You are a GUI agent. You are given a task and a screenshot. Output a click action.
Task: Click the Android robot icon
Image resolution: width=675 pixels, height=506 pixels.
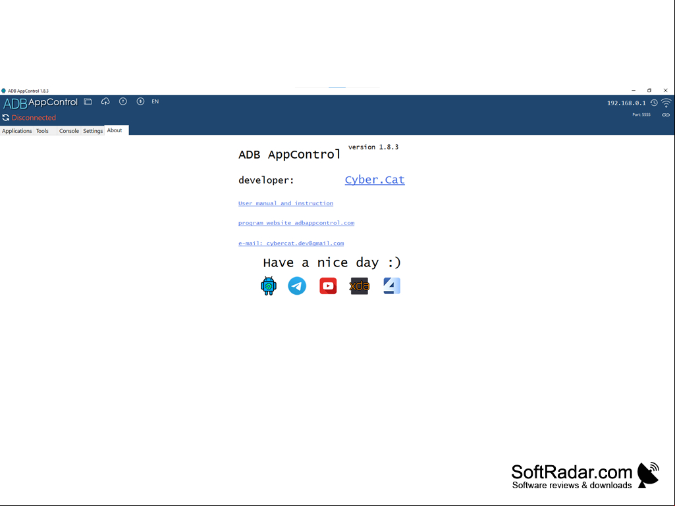pyautogui.click(x=269, y=286)
